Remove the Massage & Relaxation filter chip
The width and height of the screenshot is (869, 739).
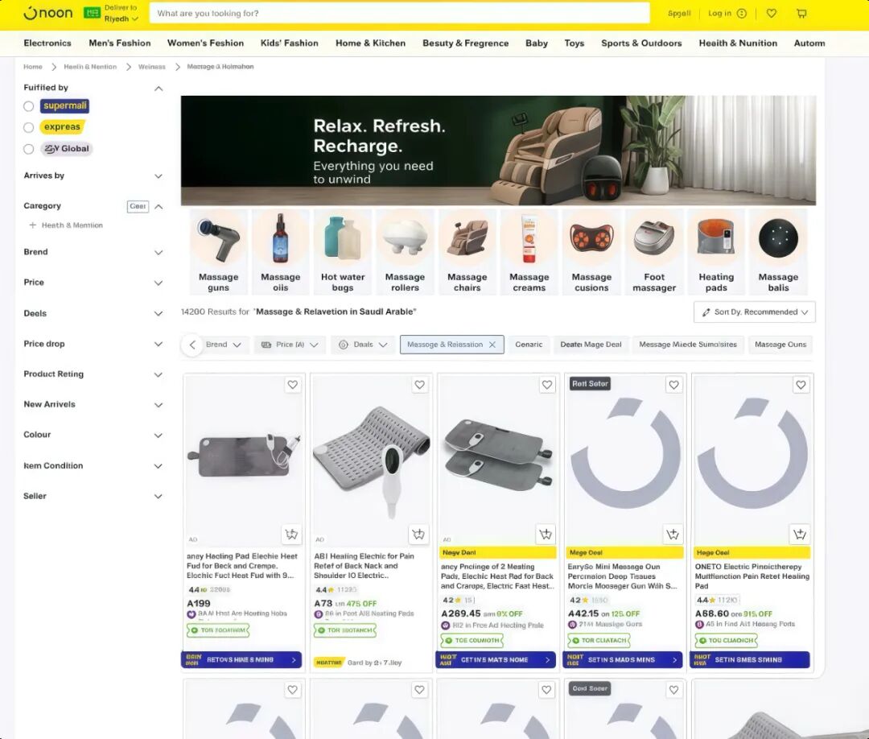492,345
